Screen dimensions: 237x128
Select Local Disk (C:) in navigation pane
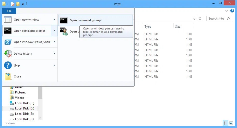tap(25, 103)
